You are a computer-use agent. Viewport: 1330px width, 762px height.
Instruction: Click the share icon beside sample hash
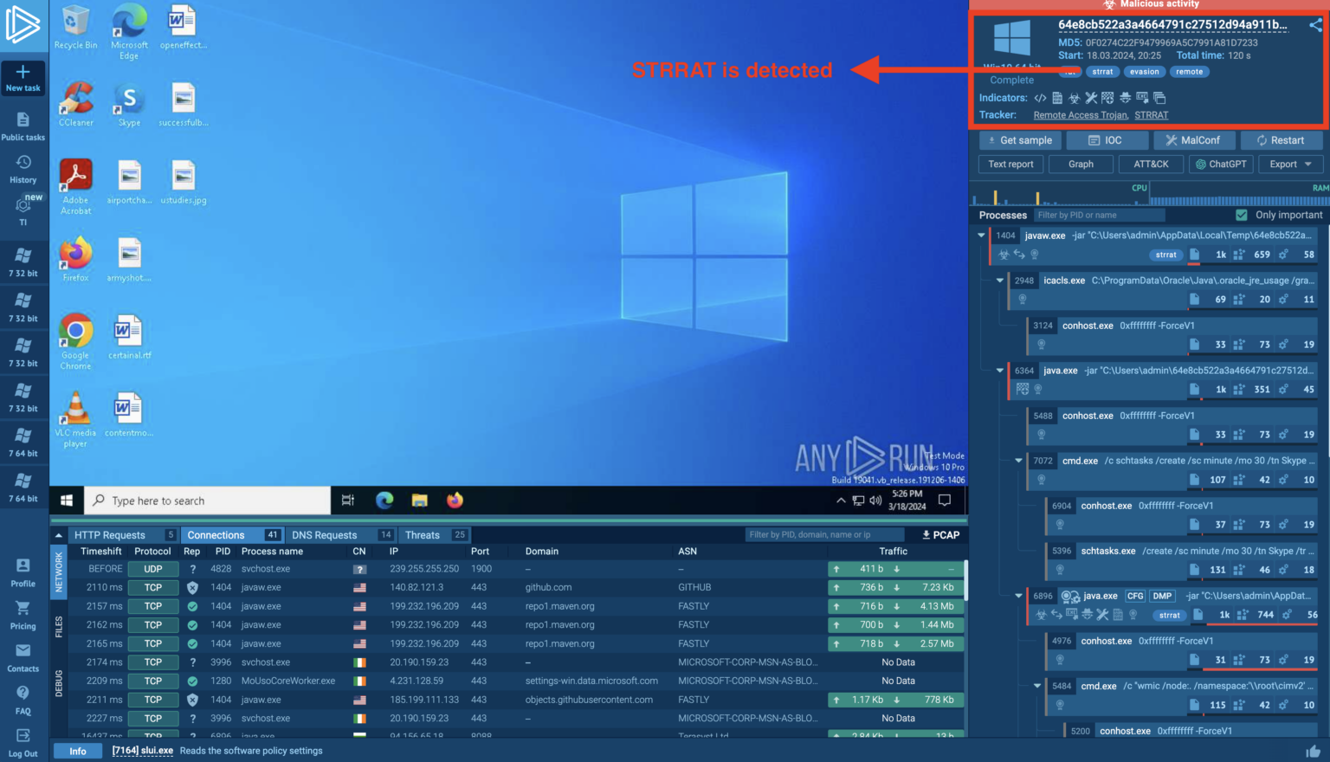coord(1315,25)
